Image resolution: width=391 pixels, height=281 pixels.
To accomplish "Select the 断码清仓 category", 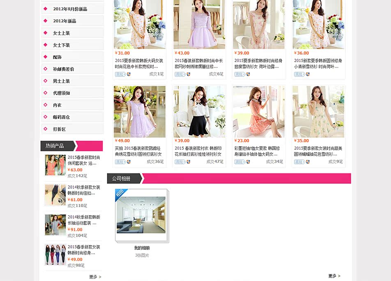I will pyautogui.click(x=61, y=117).
